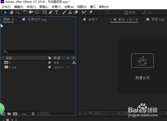
Task: Select the Roto Brush tool
Action: point(83,12)
